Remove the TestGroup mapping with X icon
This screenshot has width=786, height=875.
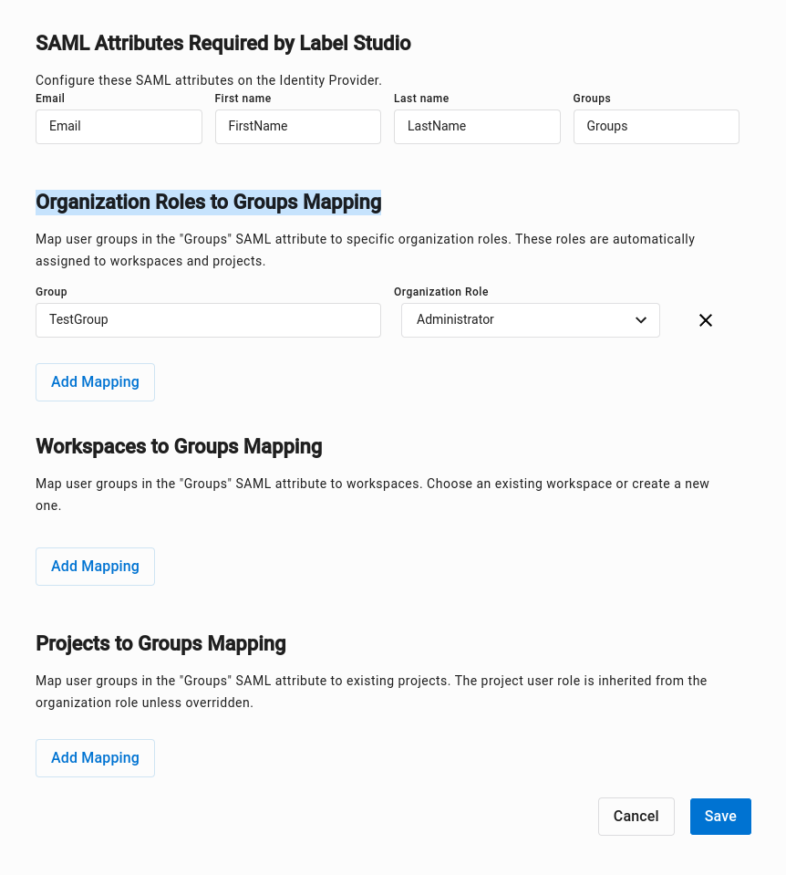pos(705,320)
